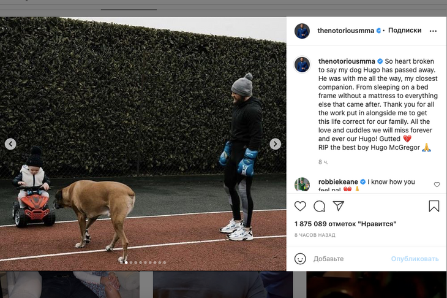The height and width of the screenshot is (298, 447).
Task: Share the post via the paper plane icon
Action: pyautogui.click(x=339, y=205)
